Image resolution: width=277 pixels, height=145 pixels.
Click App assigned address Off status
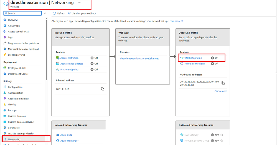coord(94,64)
